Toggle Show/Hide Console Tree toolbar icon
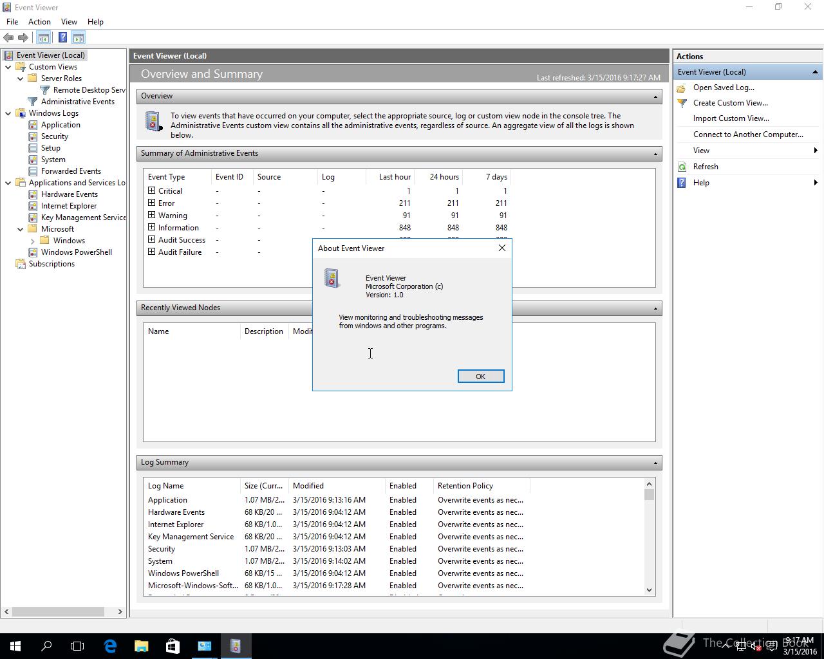Image resolution: width=824 pixels, height=659 pixels. [43, 38]
